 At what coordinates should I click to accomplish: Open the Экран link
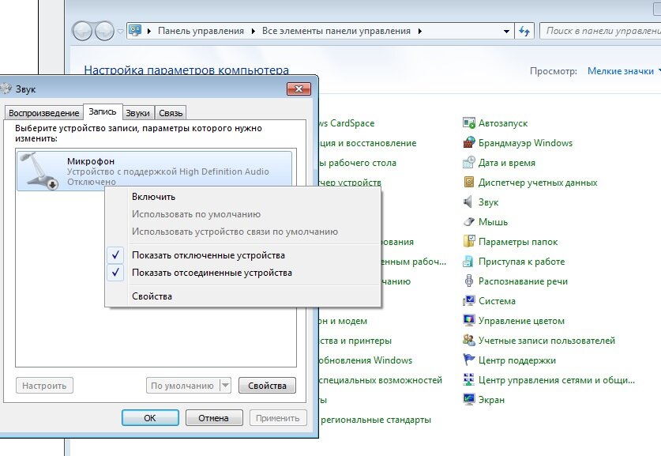pyautogui.click(x=491, y=400)
